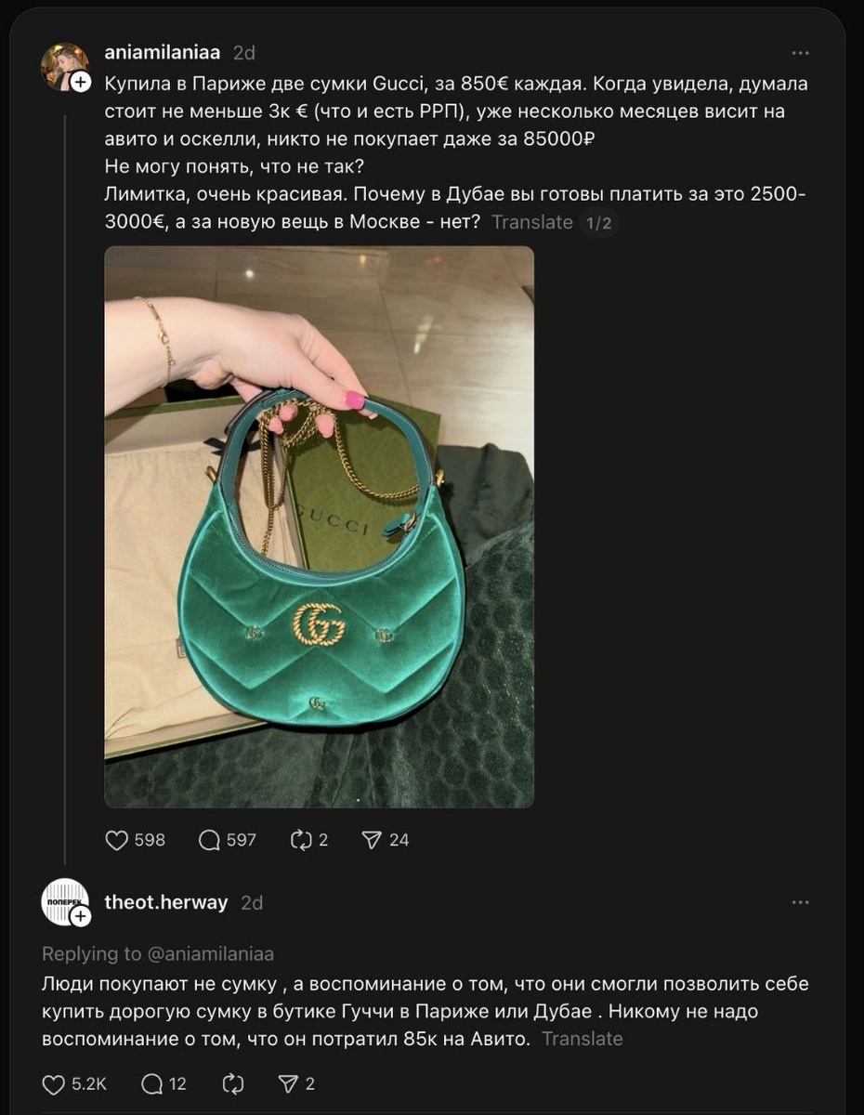Open theot.herway's profile from username
864x1115 pixels.
(166, 902)
